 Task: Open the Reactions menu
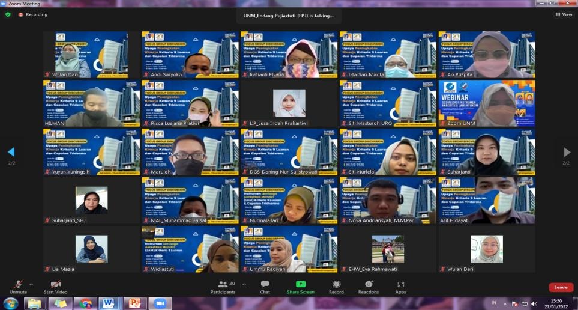pos(369,285)
